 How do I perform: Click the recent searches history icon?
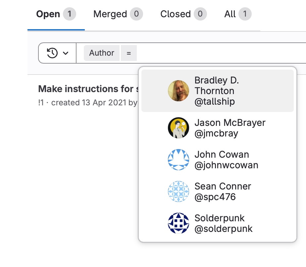pos(52,53)
